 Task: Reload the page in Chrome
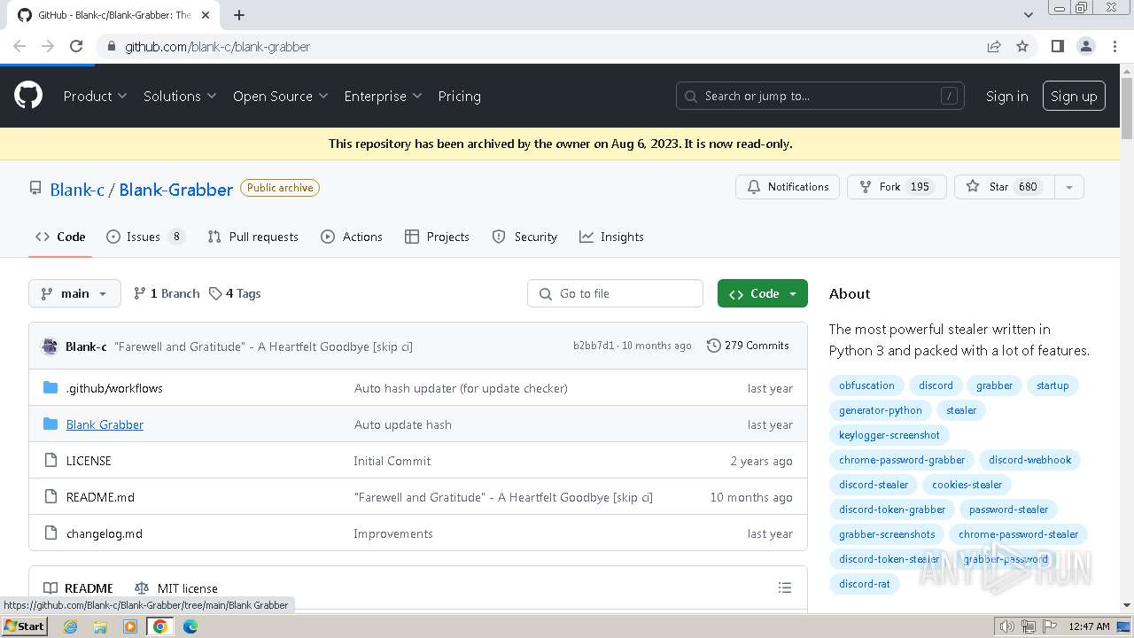click(76, 46)
